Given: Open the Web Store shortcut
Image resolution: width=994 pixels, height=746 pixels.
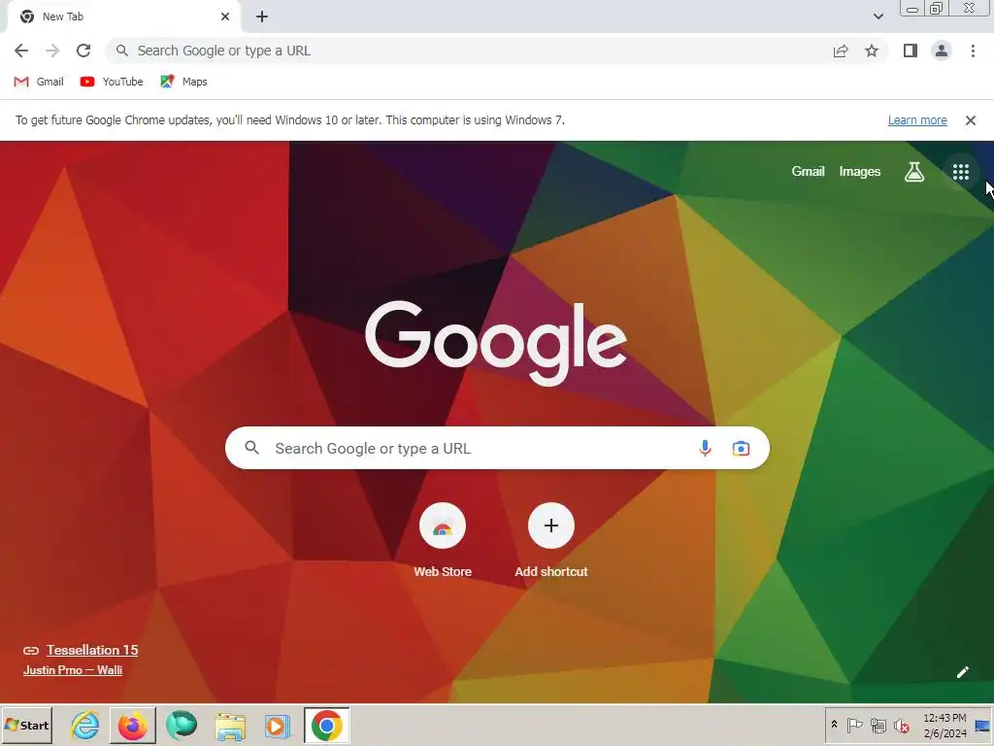Looking at the screenshot, I should 443,539.
